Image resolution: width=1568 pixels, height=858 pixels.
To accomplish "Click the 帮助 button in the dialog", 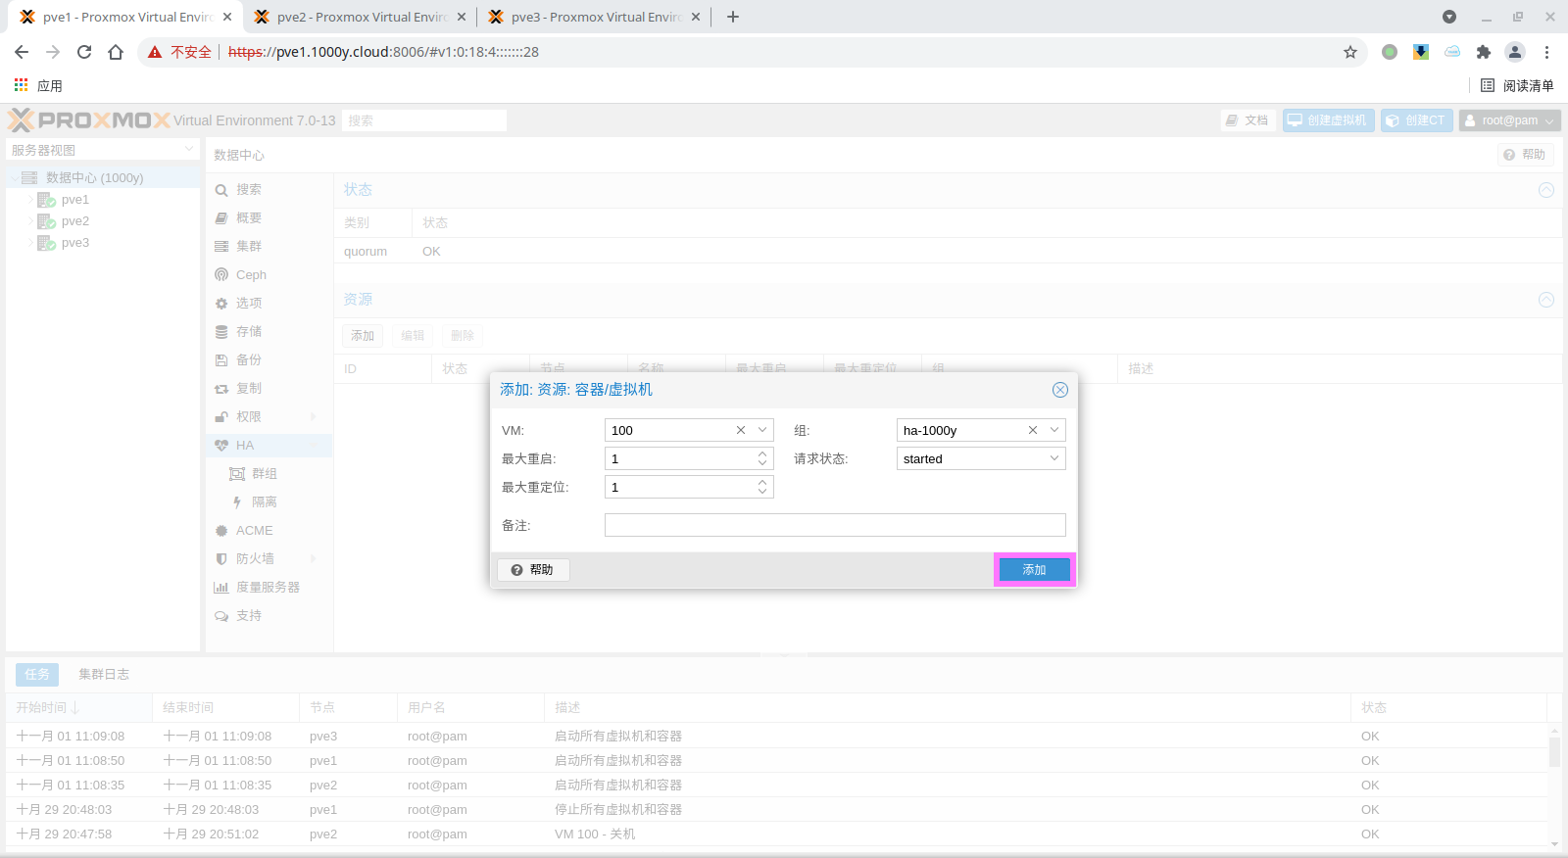I will click(x=533, y=570).
